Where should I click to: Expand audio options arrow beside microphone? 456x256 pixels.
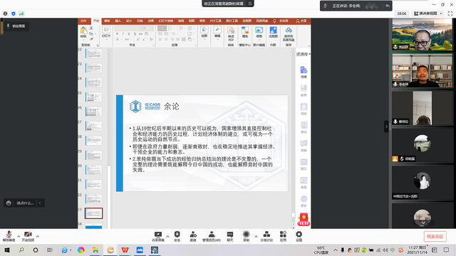[x=19, y=236]
